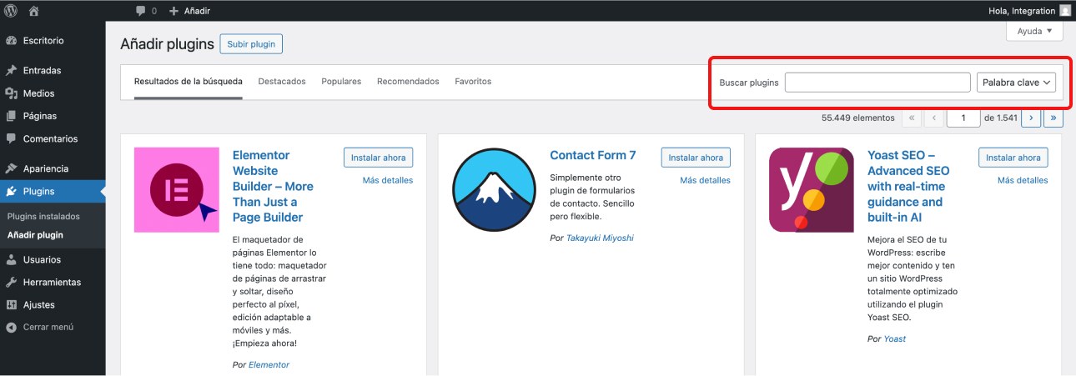Install Contact Form 7 plugin
Image resolution: width=1076 pixels, height=376 pixels.
(x=696, y=158)
